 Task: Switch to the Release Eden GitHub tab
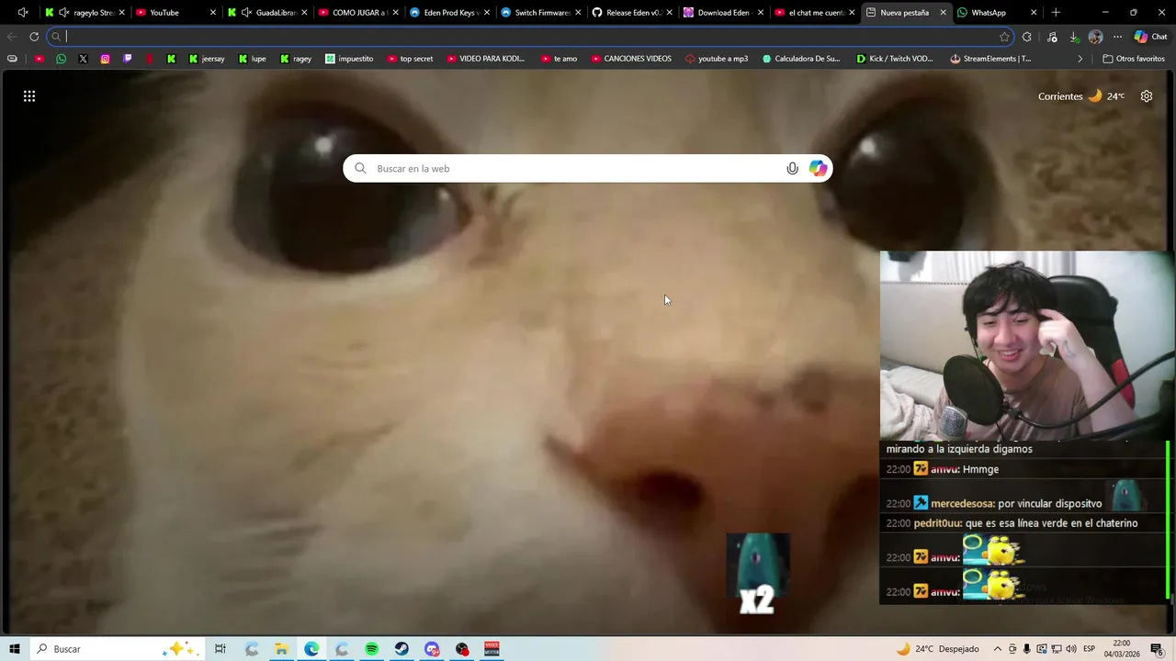630,13
